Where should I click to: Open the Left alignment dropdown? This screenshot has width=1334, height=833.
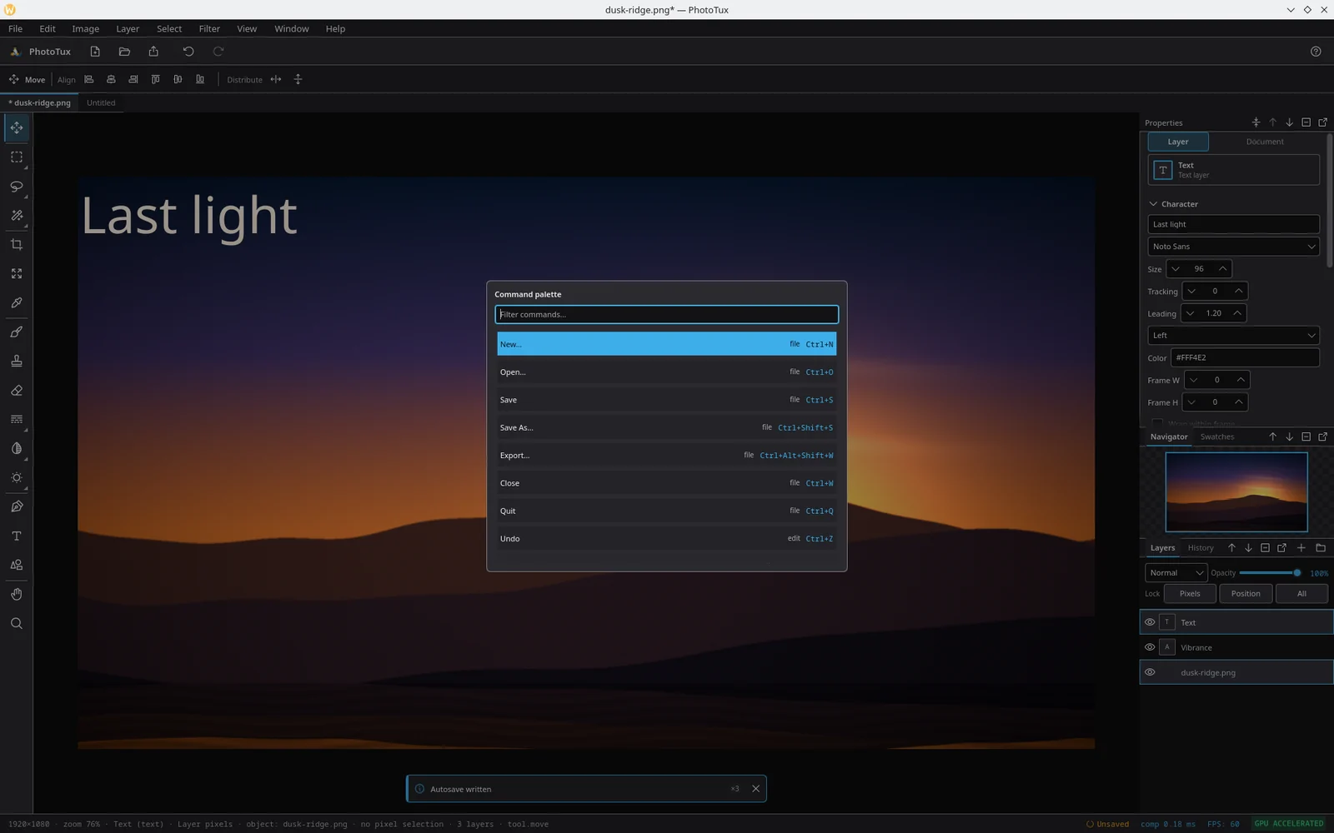(x=1233, y=336)
